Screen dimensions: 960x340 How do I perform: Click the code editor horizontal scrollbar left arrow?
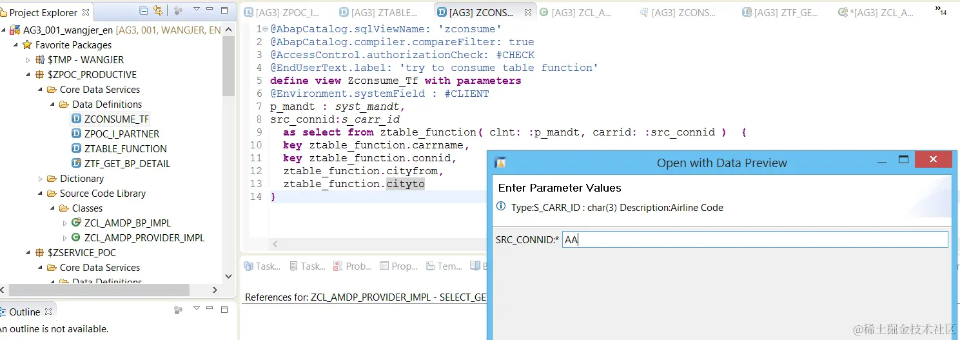[275, 245]
